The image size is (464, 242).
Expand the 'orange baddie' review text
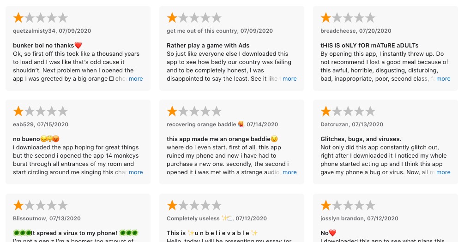pos(289,172)
